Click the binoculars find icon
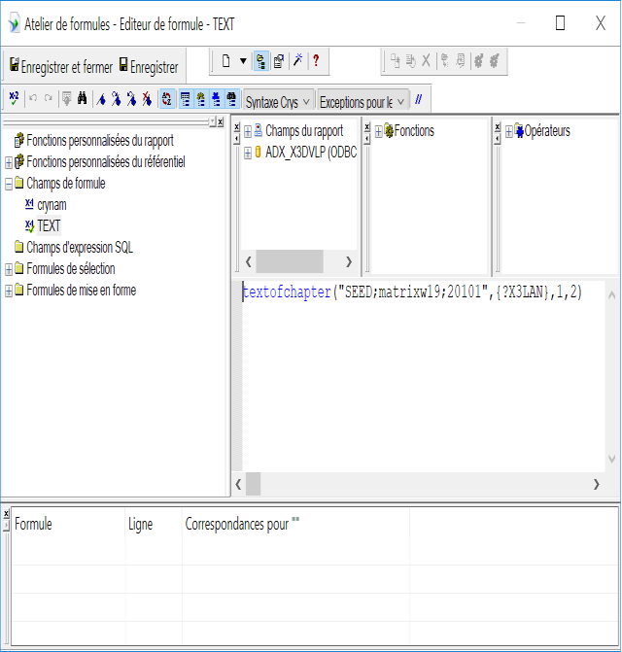 coord(83,99)
